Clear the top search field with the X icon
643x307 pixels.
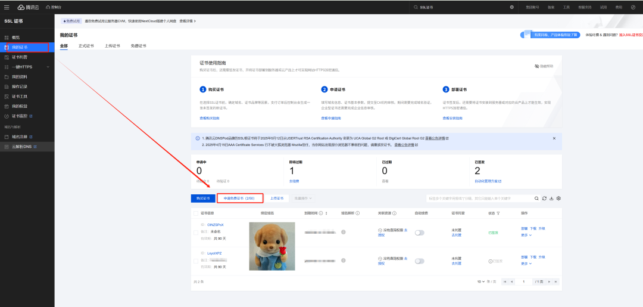511,7
